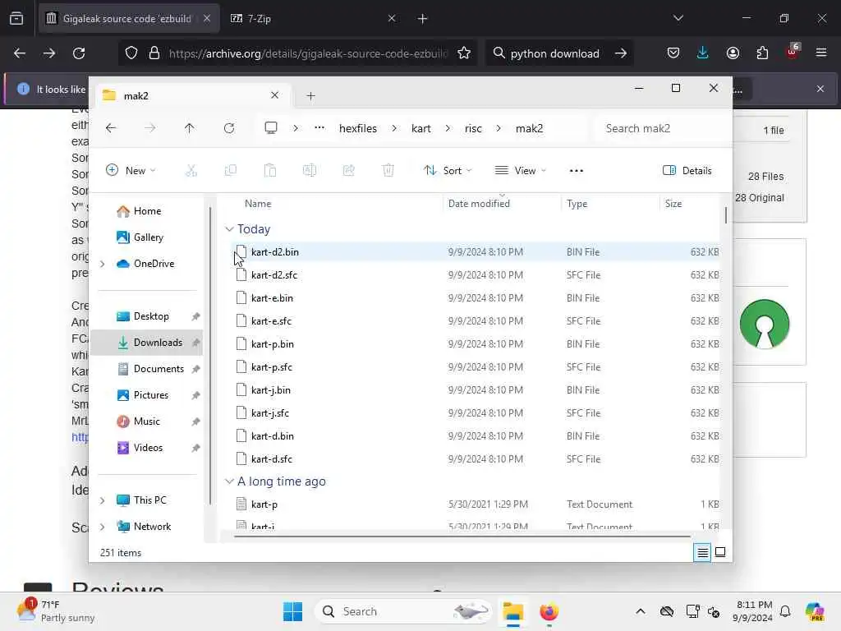841x631 pixels.
Task: Click the Search mak2 input field
Action: pos(661,128)
